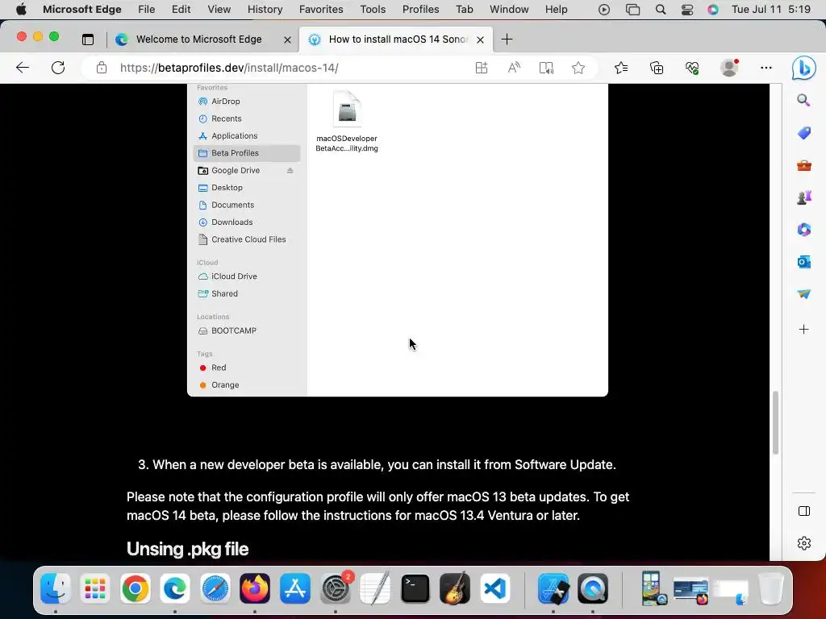The width and height of the screenshot is (826, 619).
Task: Open Visual Studio Code from the Dock
Action: 494,588
